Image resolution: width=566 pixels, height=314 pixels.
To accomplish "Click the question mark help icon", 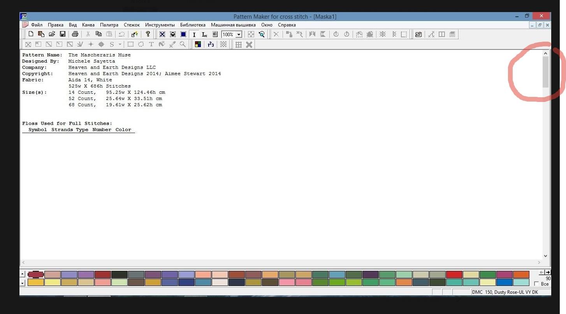I will pos(148,34).
